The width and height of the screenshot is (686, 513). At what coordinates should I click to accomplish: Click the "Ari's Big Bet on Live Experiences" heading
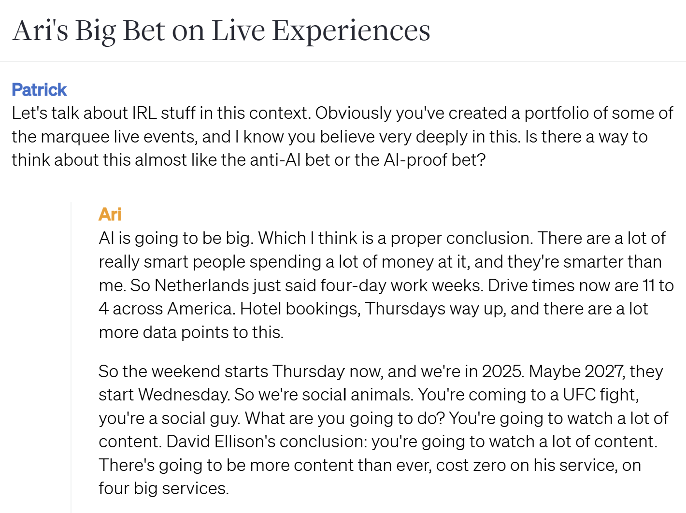point(221,30)
